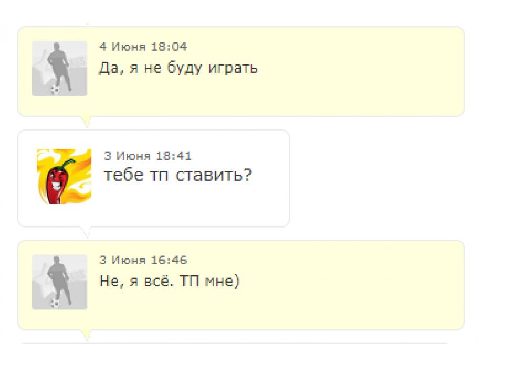Select the message "Да, я не буду играть"

pos(178,68)
